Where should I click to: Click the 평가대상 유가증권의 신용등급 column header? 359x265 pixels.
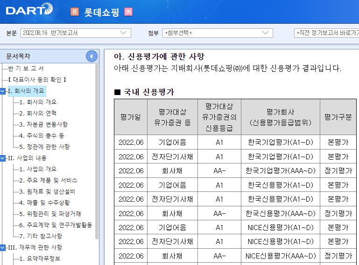tap(219, 117)
